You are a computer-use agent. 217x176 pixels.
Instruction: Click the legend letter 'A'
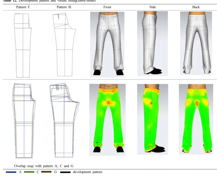20,172
